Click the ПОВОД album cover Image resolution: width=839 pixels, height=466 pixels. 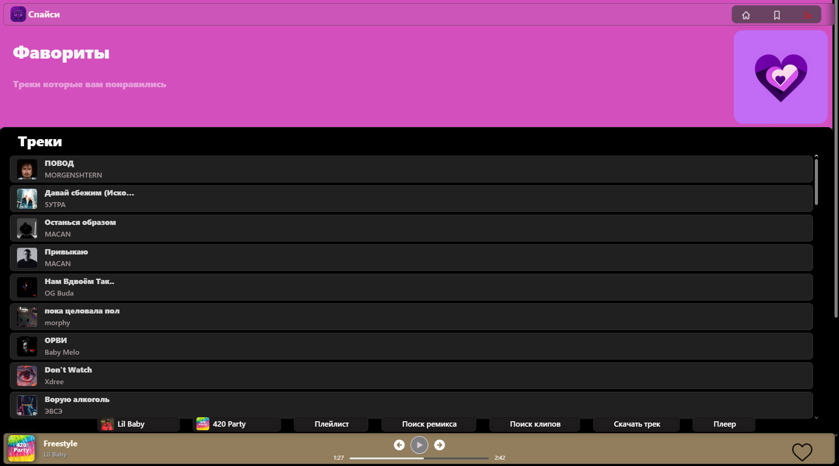point(27,169)
